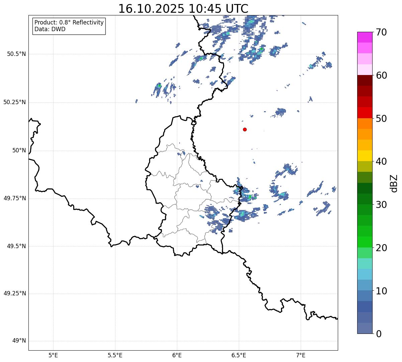402x362 pixels.
Task: Click the colorbar tick value 30
Action: tap(381, 205)
